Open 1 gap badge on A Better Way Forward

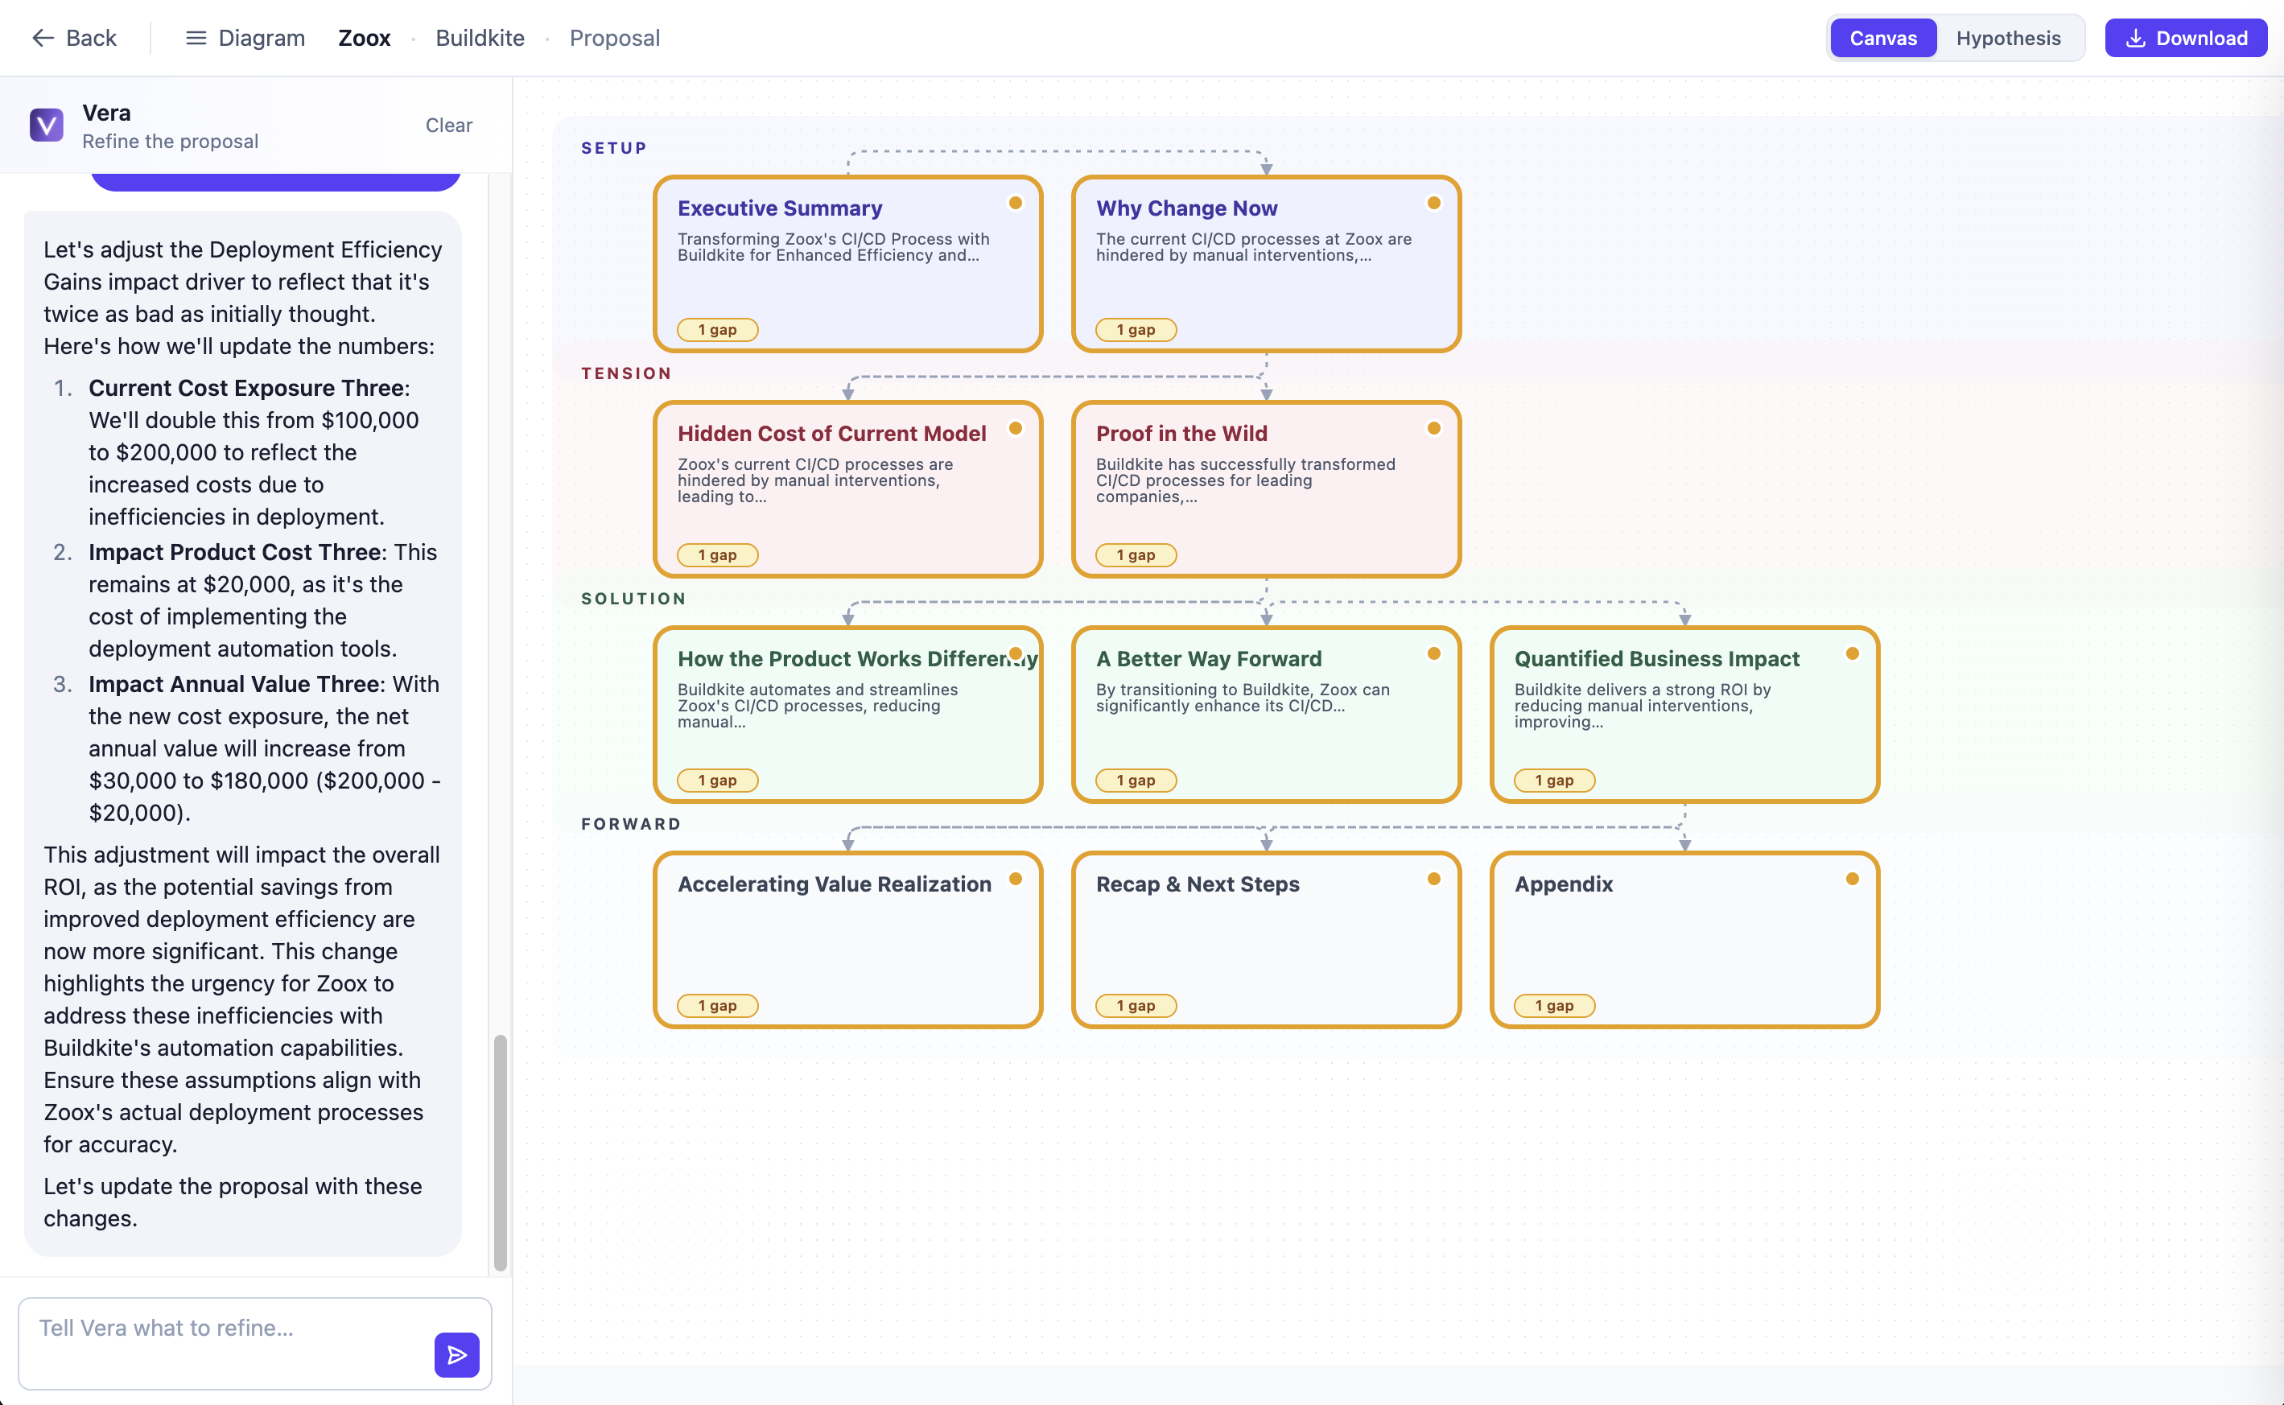point(1136,781)
